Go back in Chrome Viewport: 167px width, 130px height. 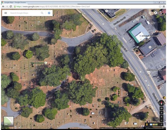click(3, 6)
